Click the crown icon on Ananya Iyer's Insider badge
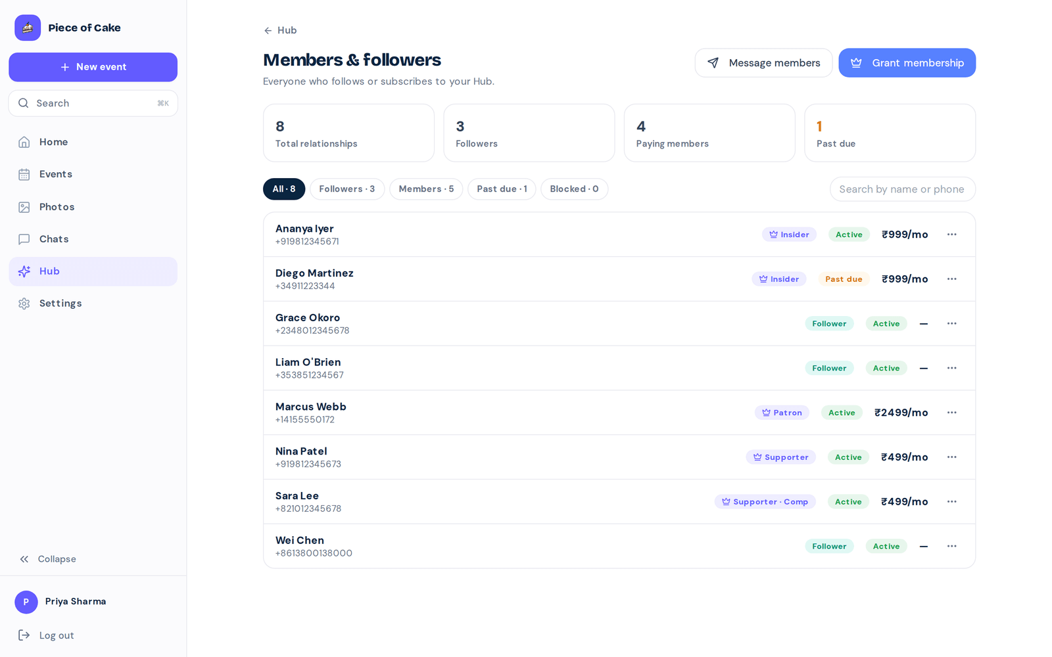 coord(774,235)
